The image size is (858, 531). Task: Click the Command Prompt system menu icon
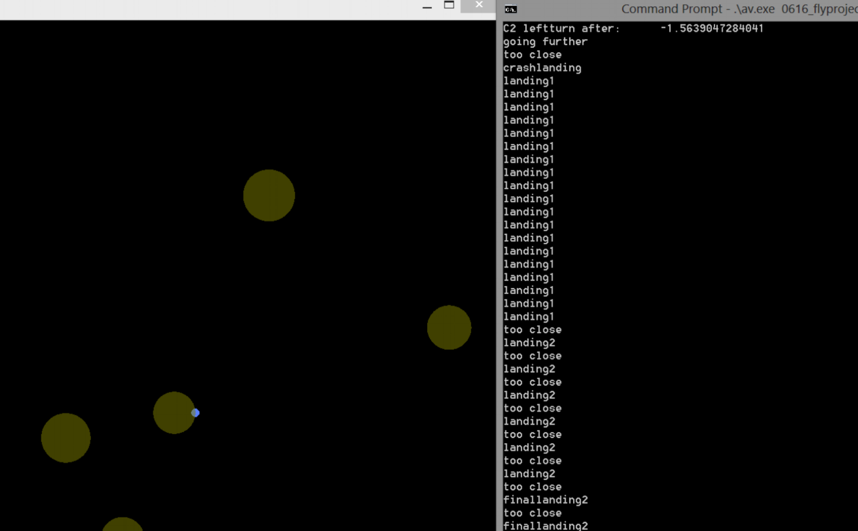510,9
